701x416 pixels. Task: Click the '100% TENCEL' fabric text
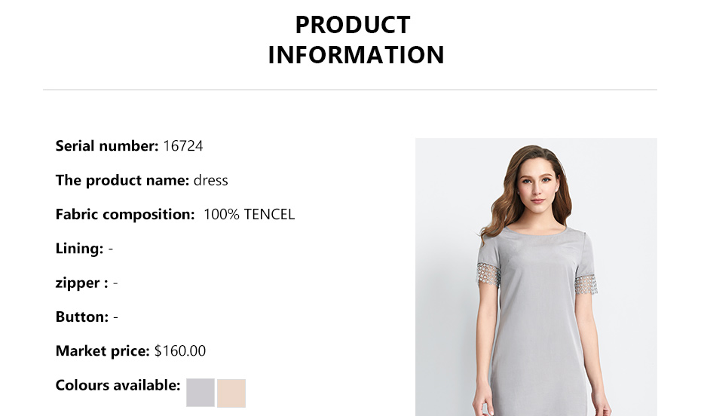tap(249, 215)
